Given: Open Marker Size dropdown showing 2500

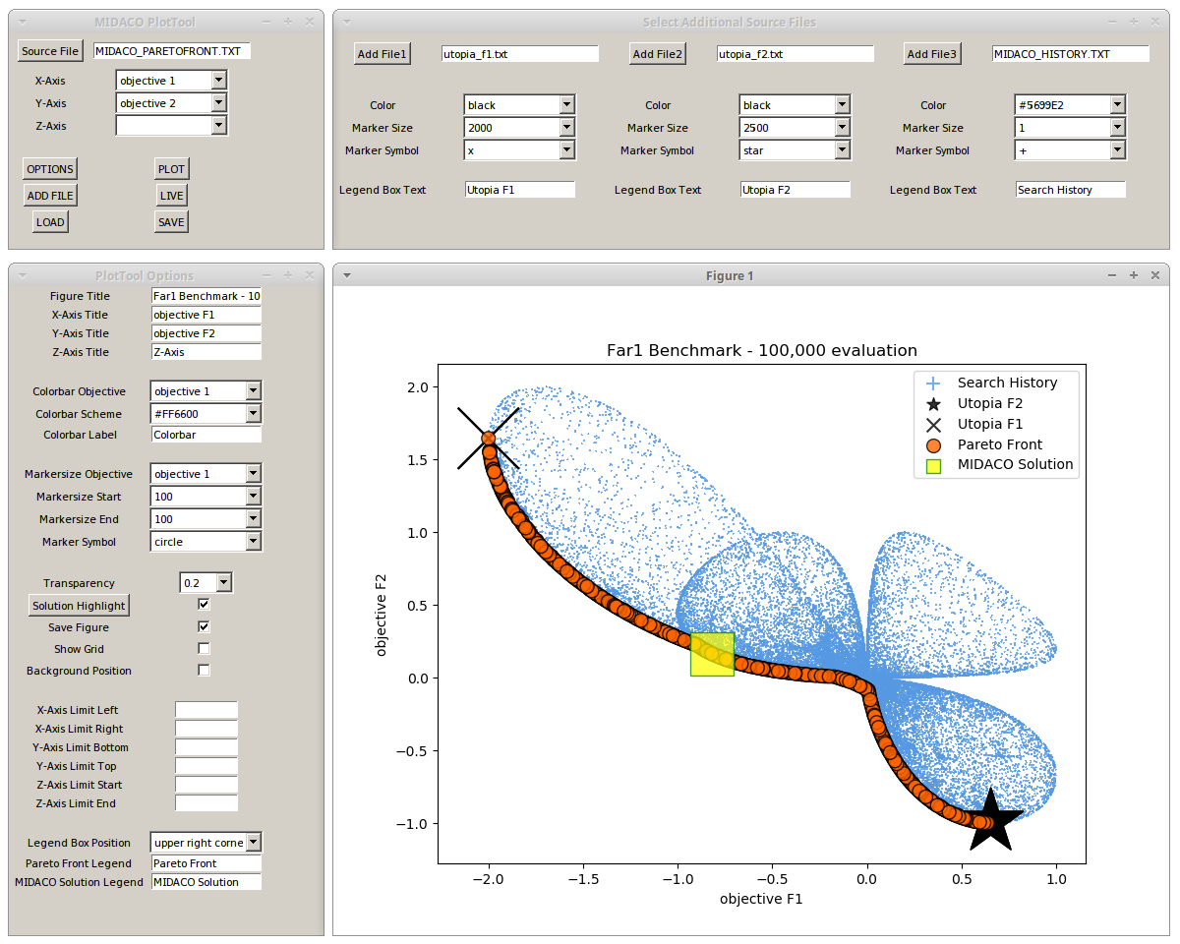Looking at the screenshot, I should click(x=843, y=127).
